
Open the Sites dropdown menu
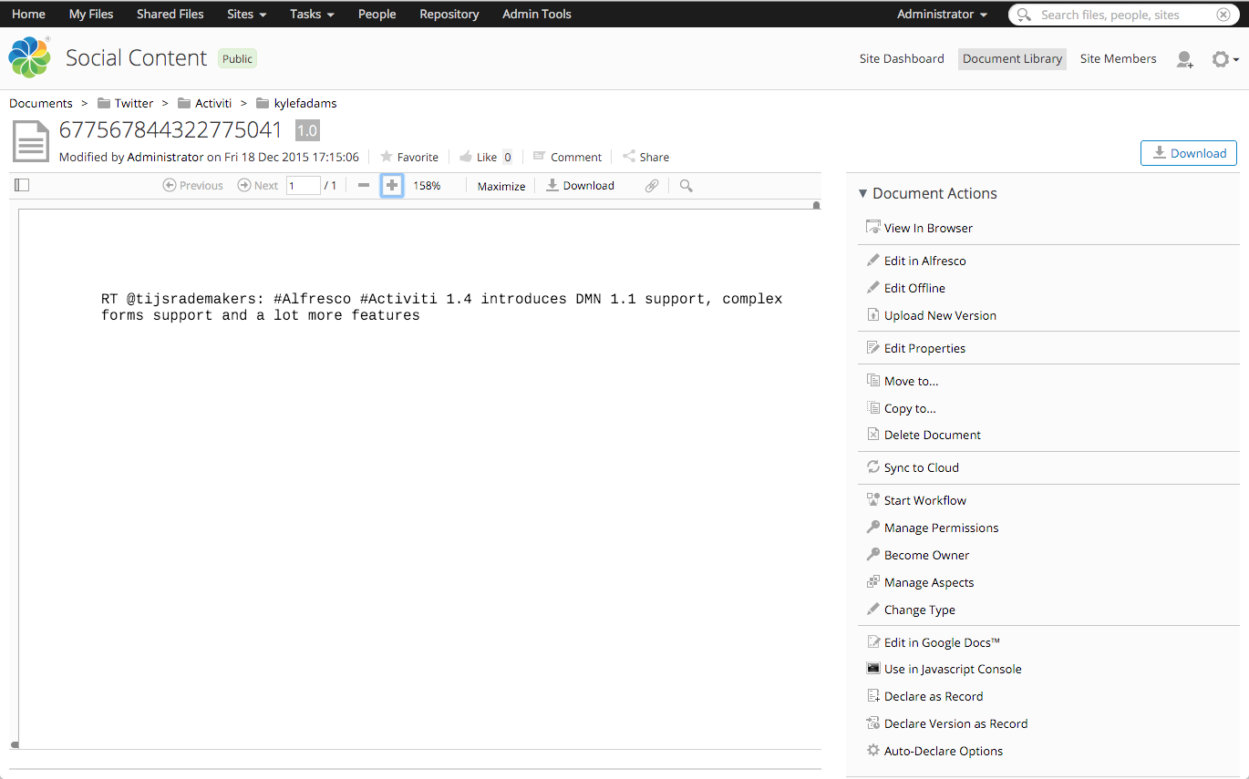(247, 14)
